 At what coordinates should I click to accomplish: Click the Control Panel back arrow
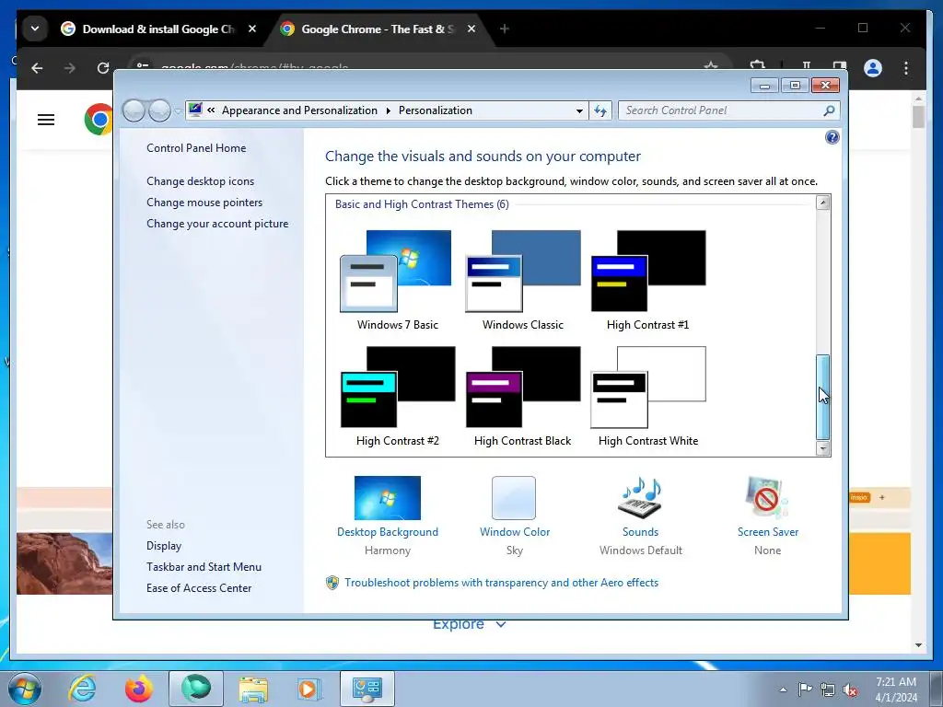point(134,110)
